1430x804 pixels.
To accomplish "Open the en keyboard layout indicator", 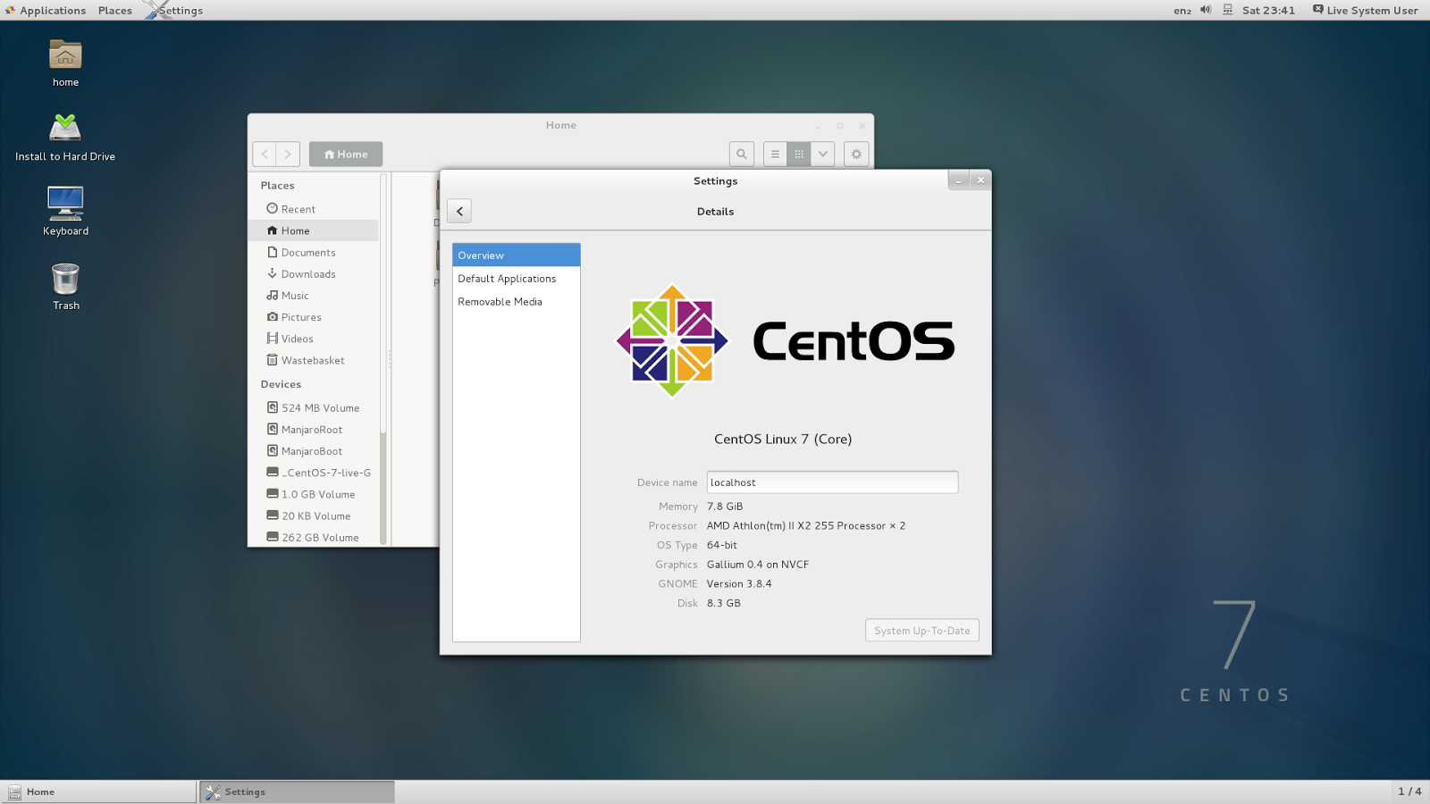I will 1182,11.
